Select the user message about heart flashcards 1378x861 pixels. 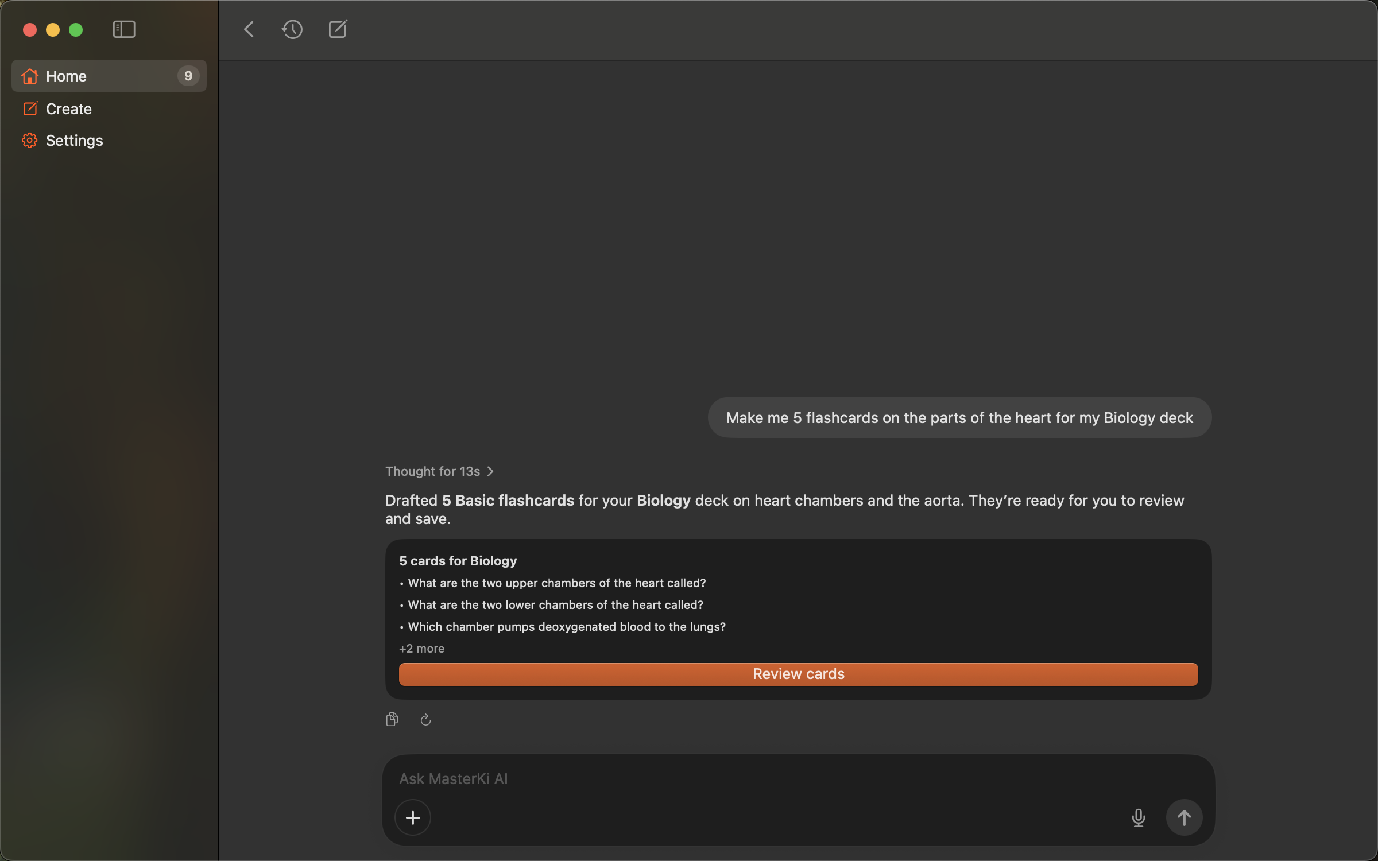coord(959,417)
